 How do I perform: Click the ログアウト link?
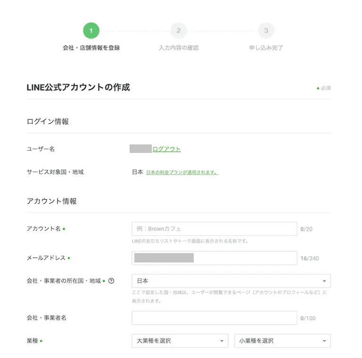(x=166, y=149)
